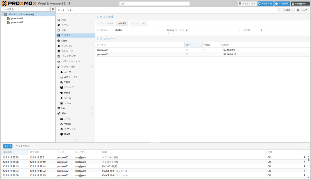Collapse the アクセス権限 section
This screenshot has height=180, width=311.
(91, 67)
